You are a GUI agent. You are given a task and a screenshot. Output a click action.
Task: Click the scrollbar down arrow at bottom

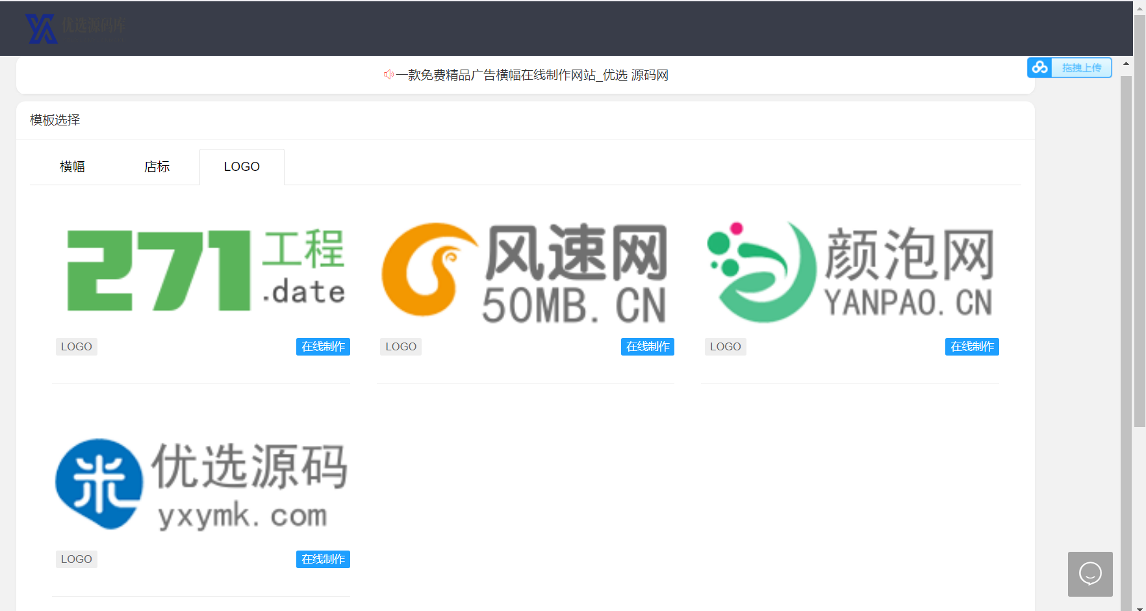click(x=1140, y=608)
